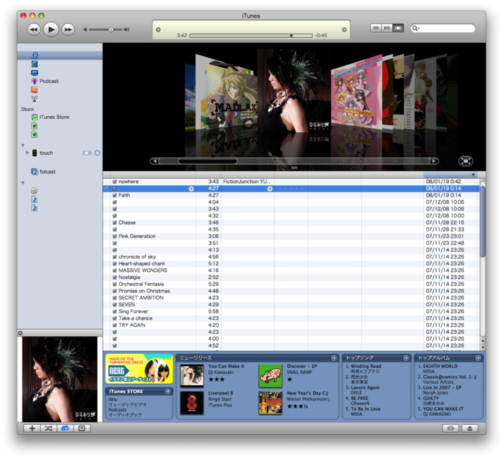
Task: Uncheck the SECRET AMBITION checkbox
Action: point(115,298)
